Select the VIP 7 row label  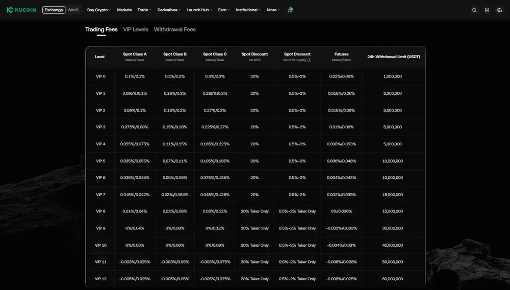(x=100, y=195)
